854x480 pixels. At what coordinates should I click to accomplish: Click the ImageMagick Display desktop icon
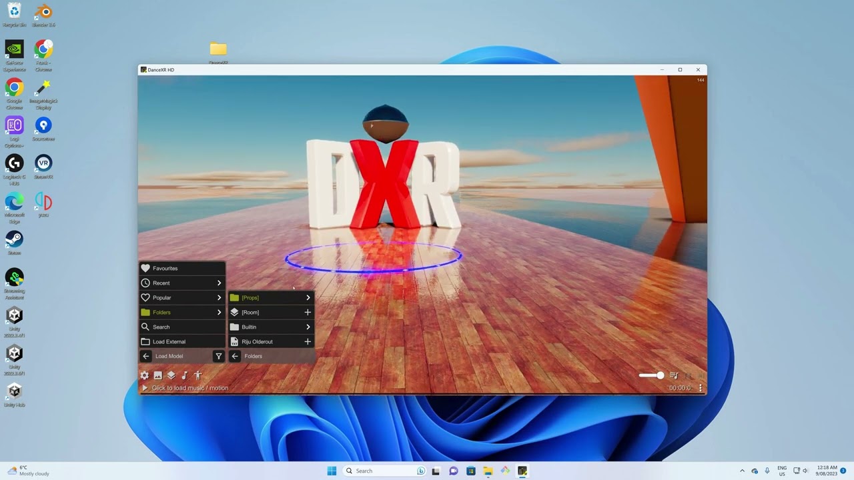(x=43, y=94)
